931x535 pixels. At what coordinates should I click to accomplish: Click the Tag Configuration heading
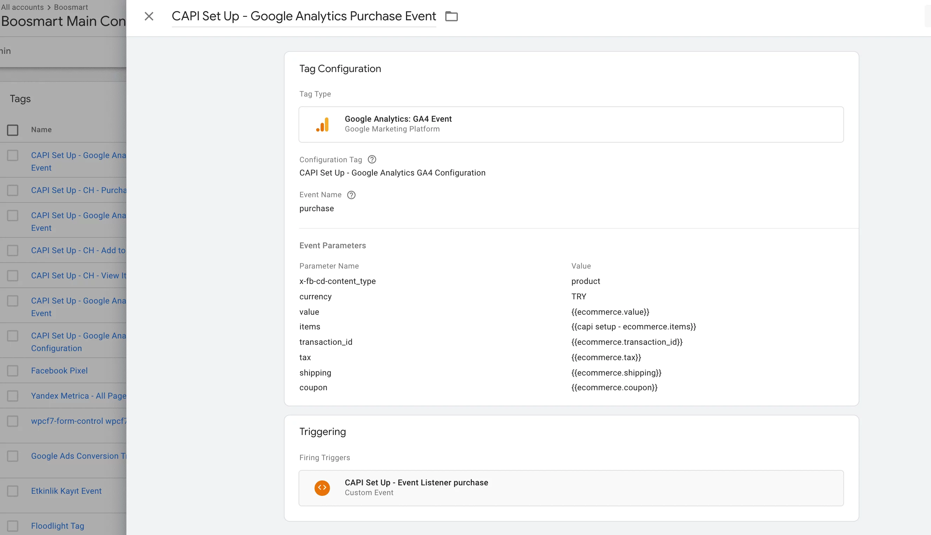[340, 69]
